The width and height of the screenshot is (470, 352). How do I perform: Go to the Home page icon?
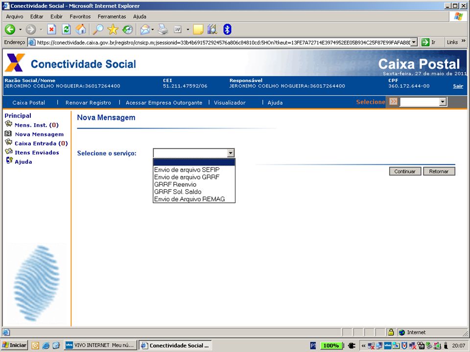tap(81, 29)
